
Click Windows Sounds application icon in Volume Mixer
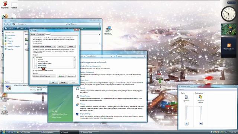pos(200,97)
